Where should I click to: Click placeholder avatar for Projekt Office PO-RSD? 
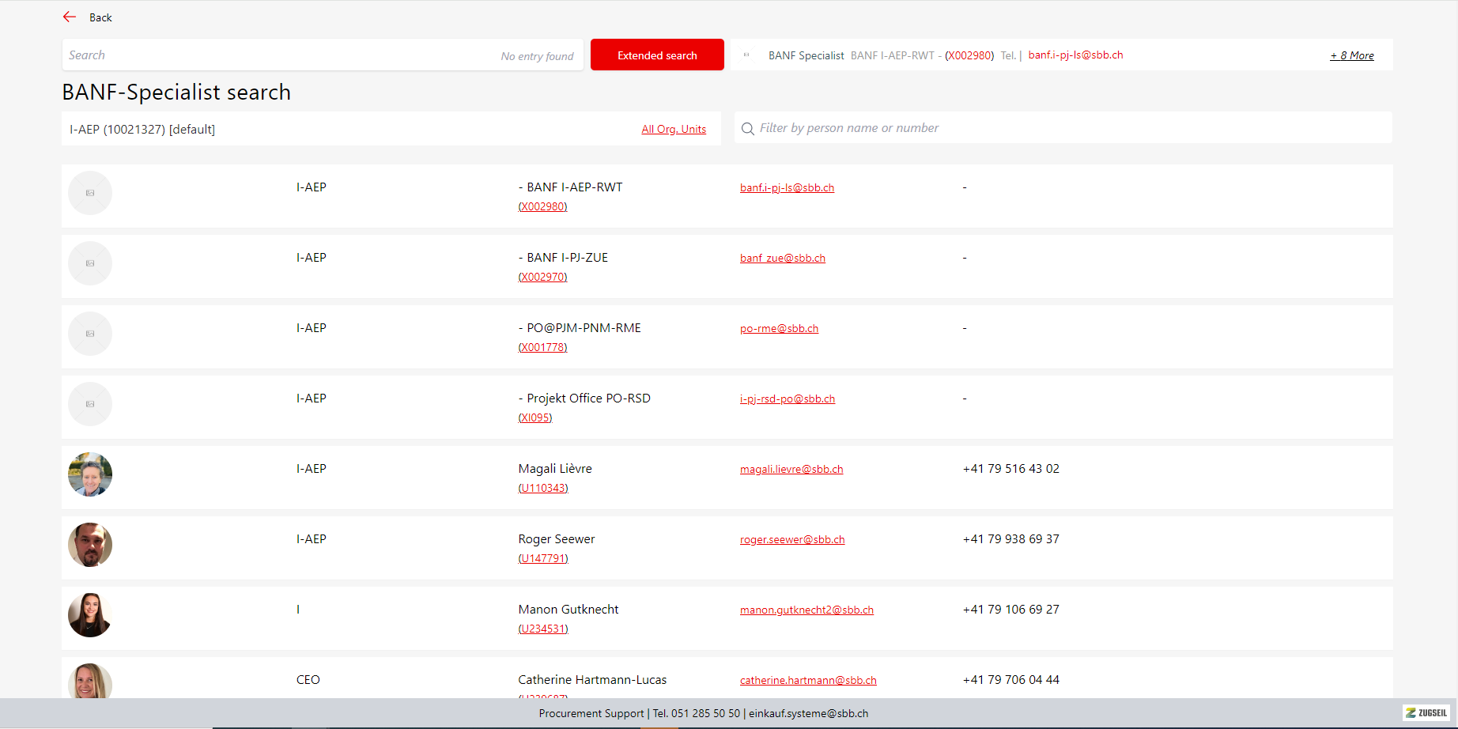(90, 404)
